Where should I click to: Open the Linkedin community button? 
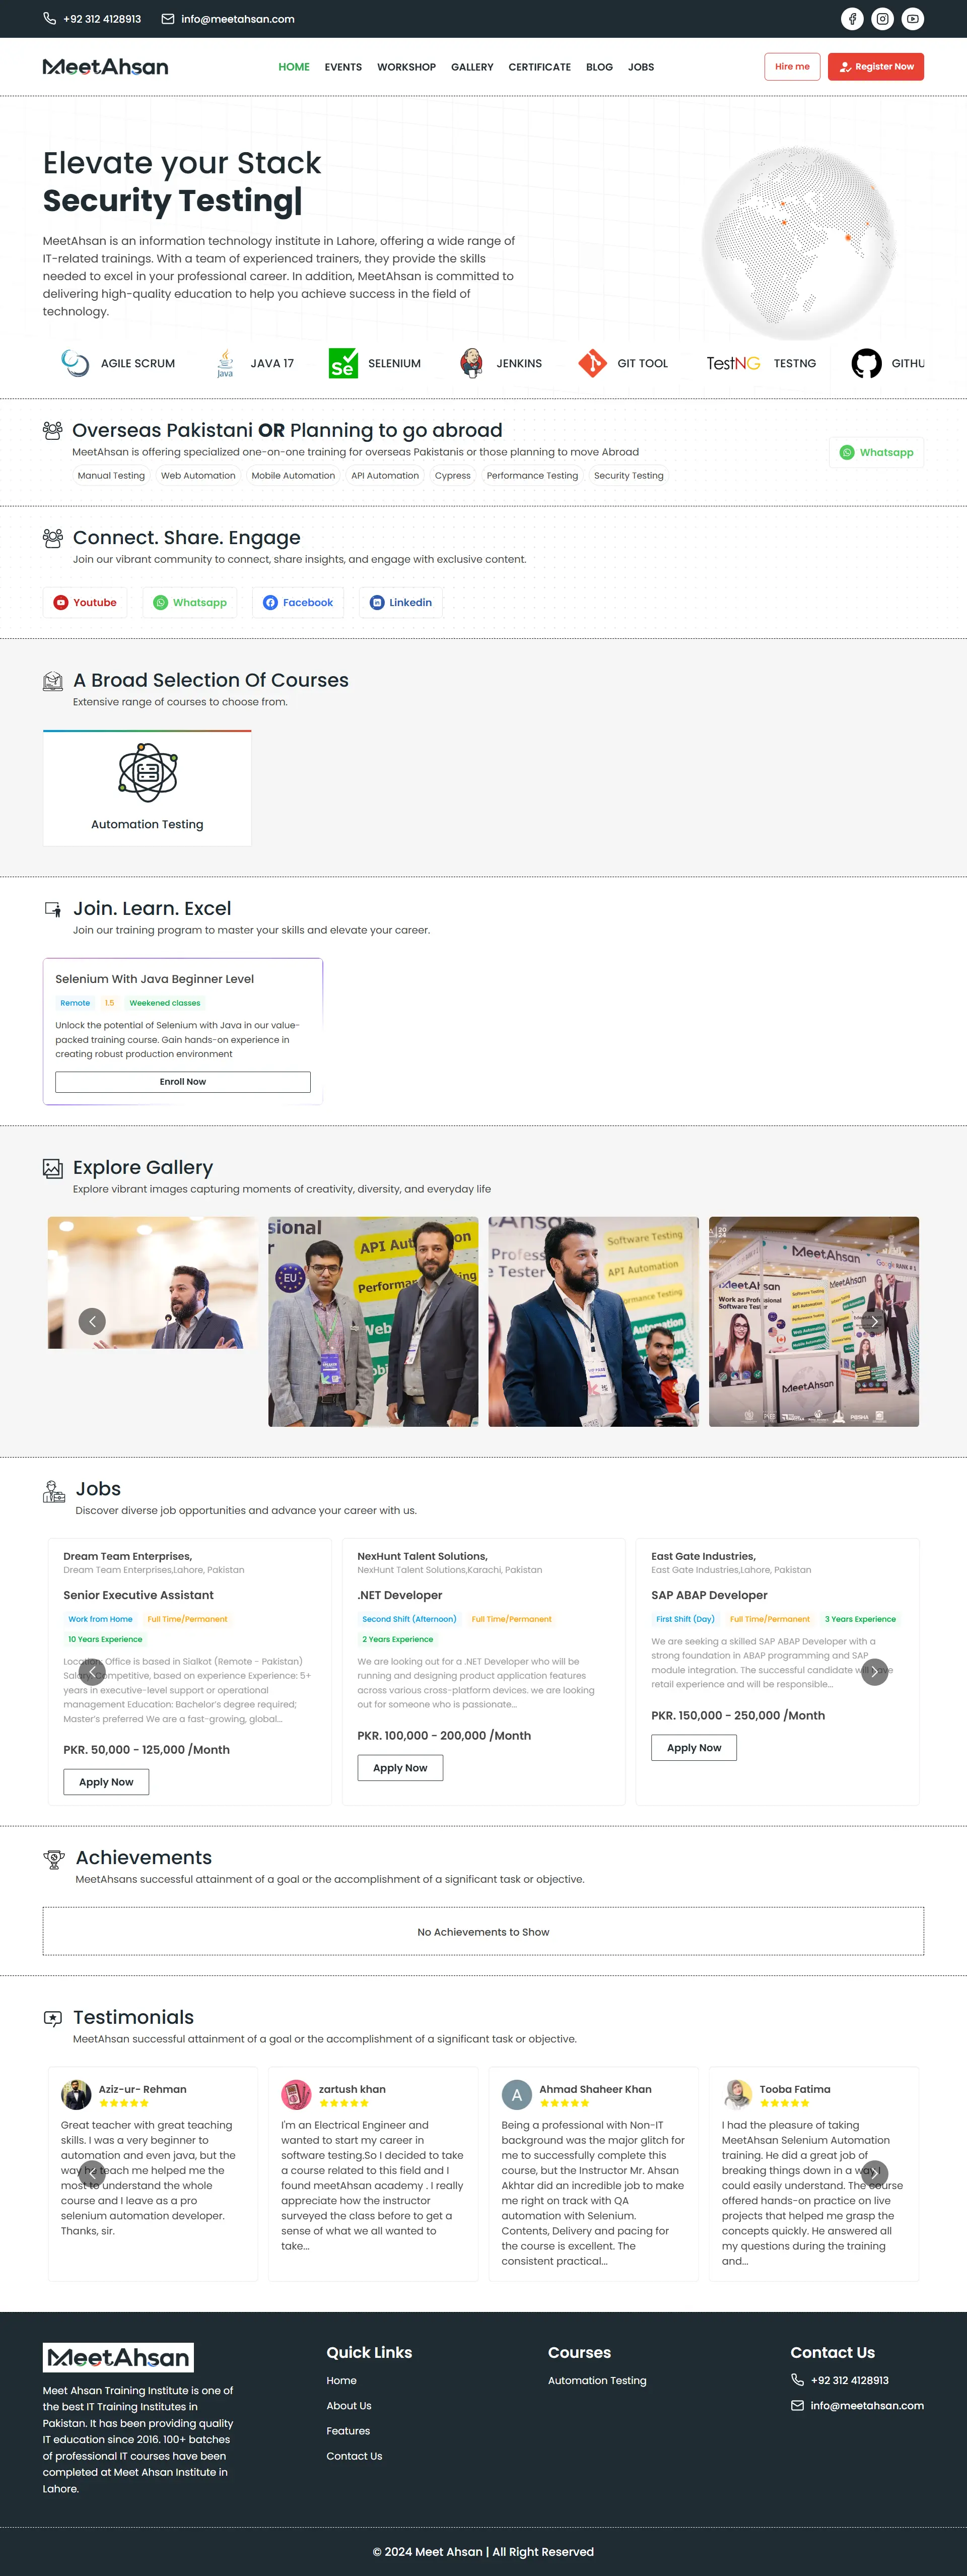tap(401, 602)
